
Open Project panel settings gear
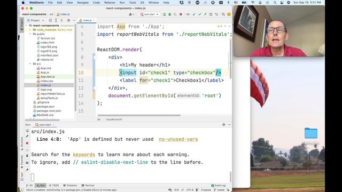click(68, 20)
